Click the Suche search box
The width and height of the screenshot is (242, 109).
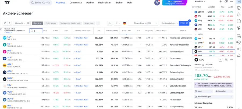click(41, 3)
